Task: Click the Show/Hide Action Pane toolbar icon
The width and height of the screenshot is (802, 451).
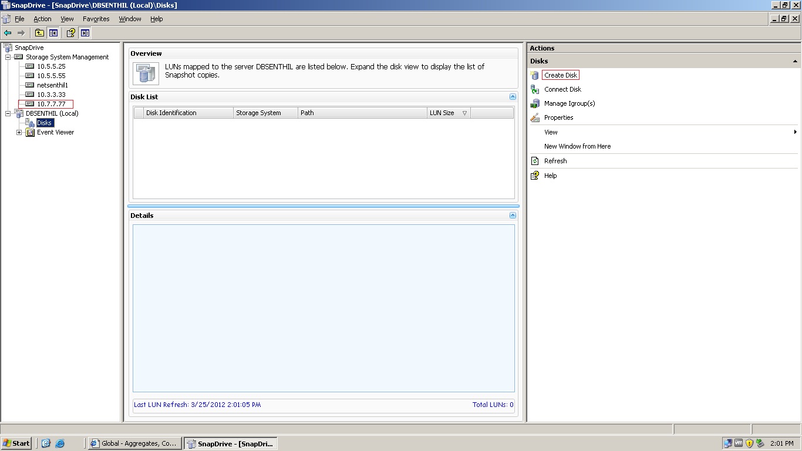Action: point(85,33)
